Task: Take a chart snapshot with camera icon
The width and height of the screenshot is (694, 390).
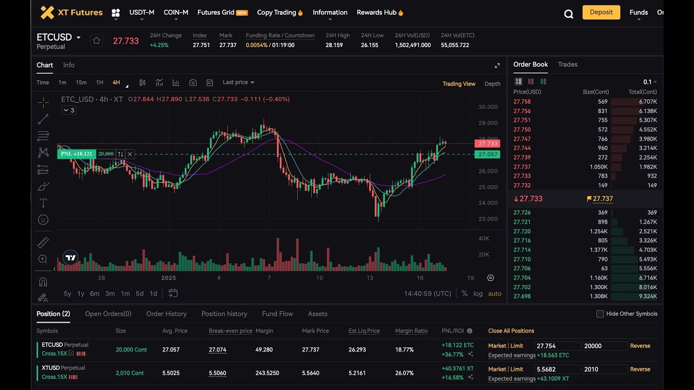Action: pos(193,82)
